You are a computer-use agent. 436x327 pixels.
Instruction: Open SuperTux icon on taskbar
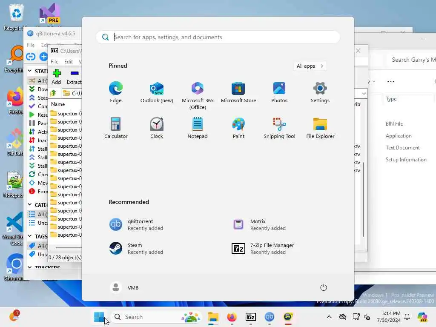click(x=288, y=317)
